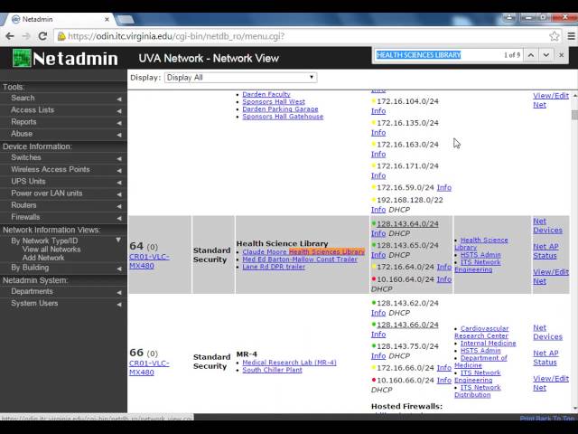Open Info link beside 172.16.59.0/24
Image resolution: width=578 pixels, height=434 pixels.
[x=444, y=188]
